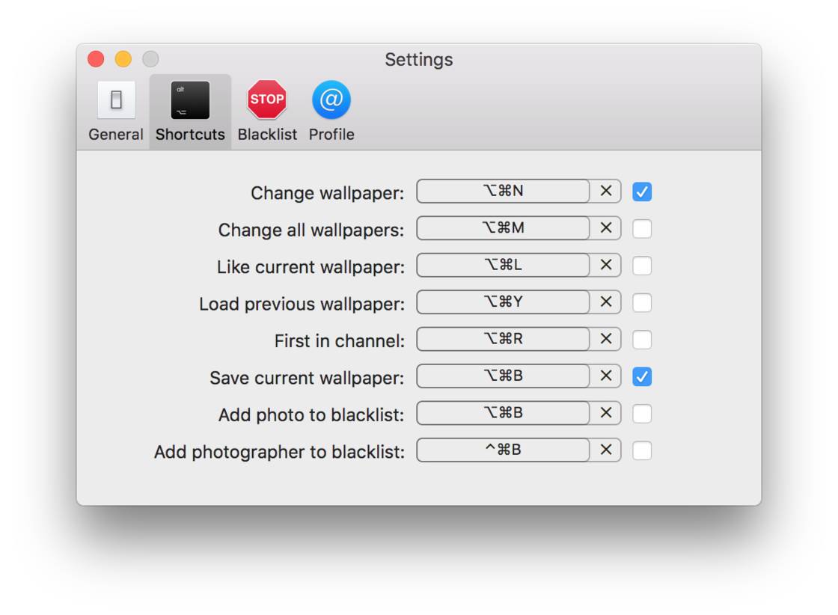Image resolution: width=838 pixels, height=615 pixels.
Task: Clear the Load previous wallpaper shortcut
Action: 606,302
